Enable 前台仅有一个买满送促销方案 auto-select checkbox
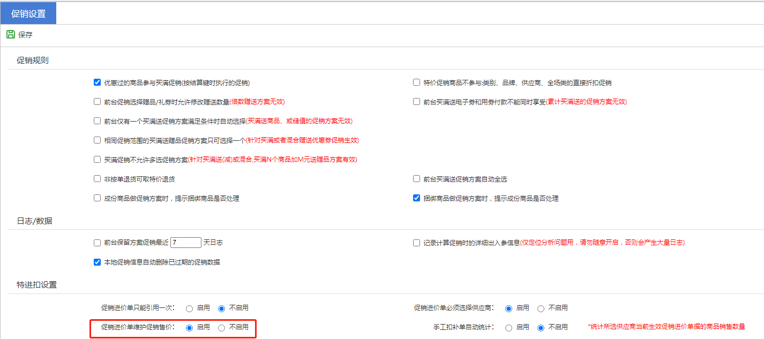 pyautogui.click(x=97, y=121)
